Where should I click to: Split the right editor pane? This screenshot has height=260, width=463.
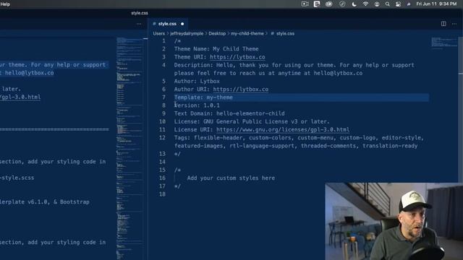click(x=443, y=24)
